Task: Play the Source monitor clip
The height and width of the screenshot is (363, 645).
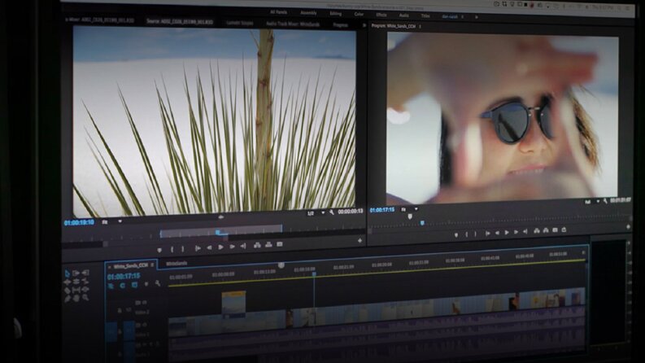Action: (221, 247)
